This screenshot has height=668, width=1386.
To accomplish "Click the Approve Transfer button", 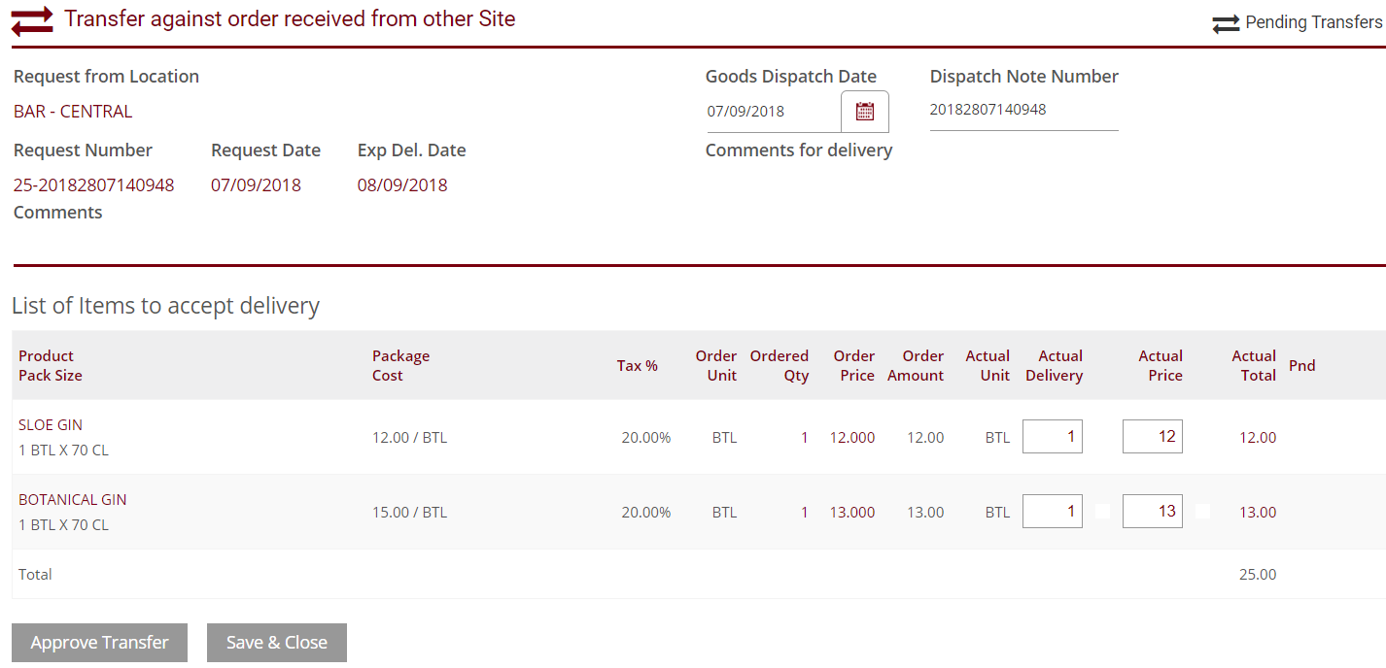I will coord(98,642).
